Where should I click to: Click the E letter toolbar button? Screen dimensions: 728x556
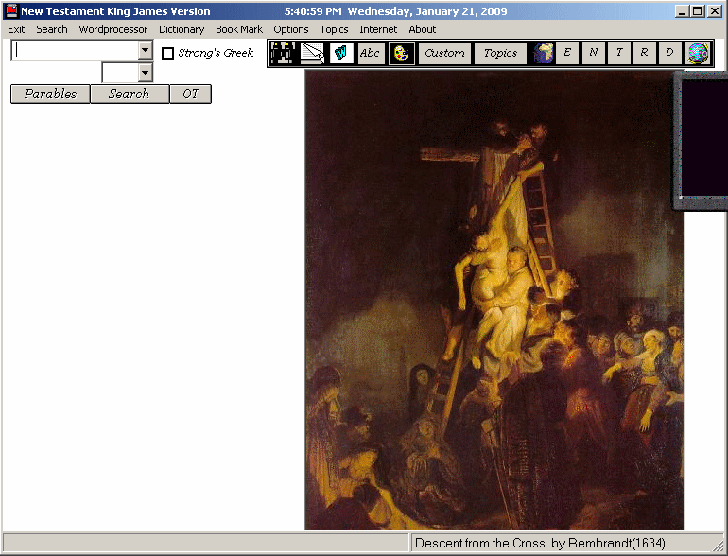(567, 53)
